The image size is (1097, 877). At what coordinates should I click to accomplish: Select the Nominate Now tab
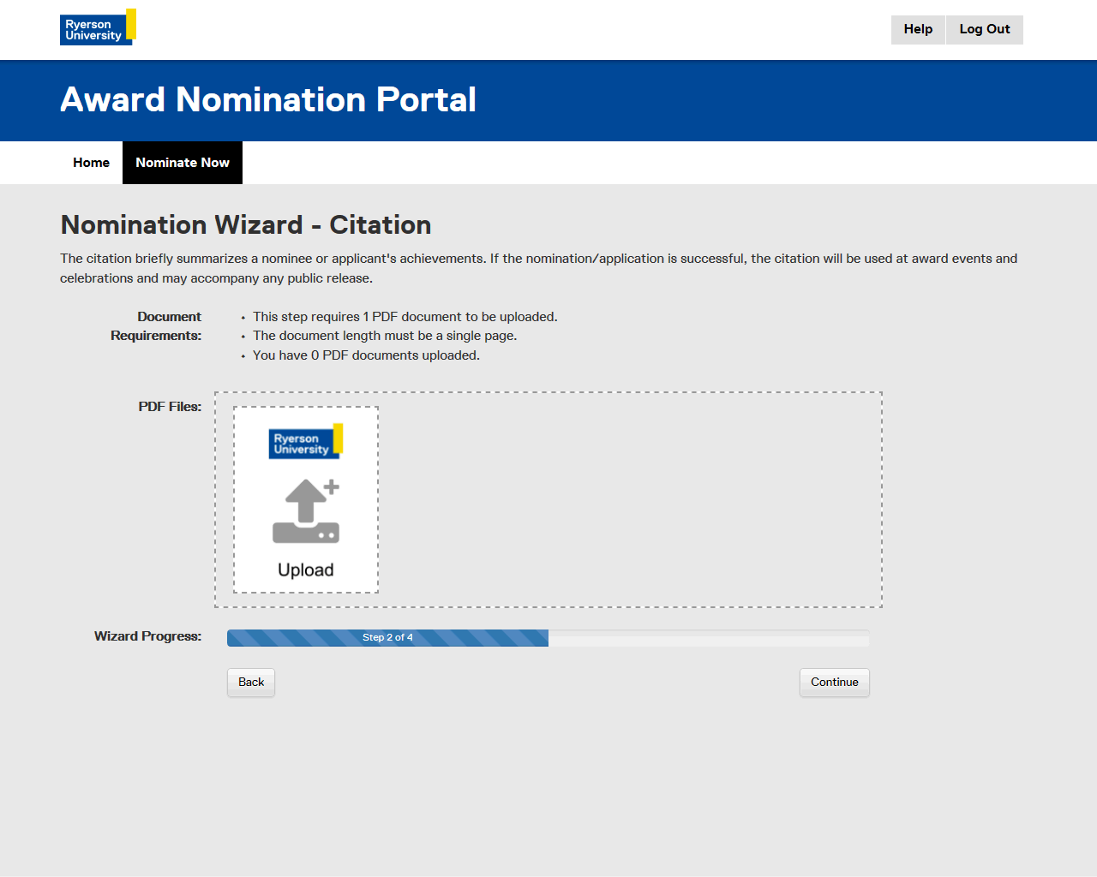(183, 163)
